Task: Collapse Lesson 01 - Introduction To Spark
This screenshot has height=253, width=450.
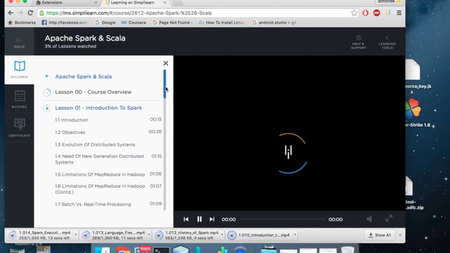Action: pos(98,108)
